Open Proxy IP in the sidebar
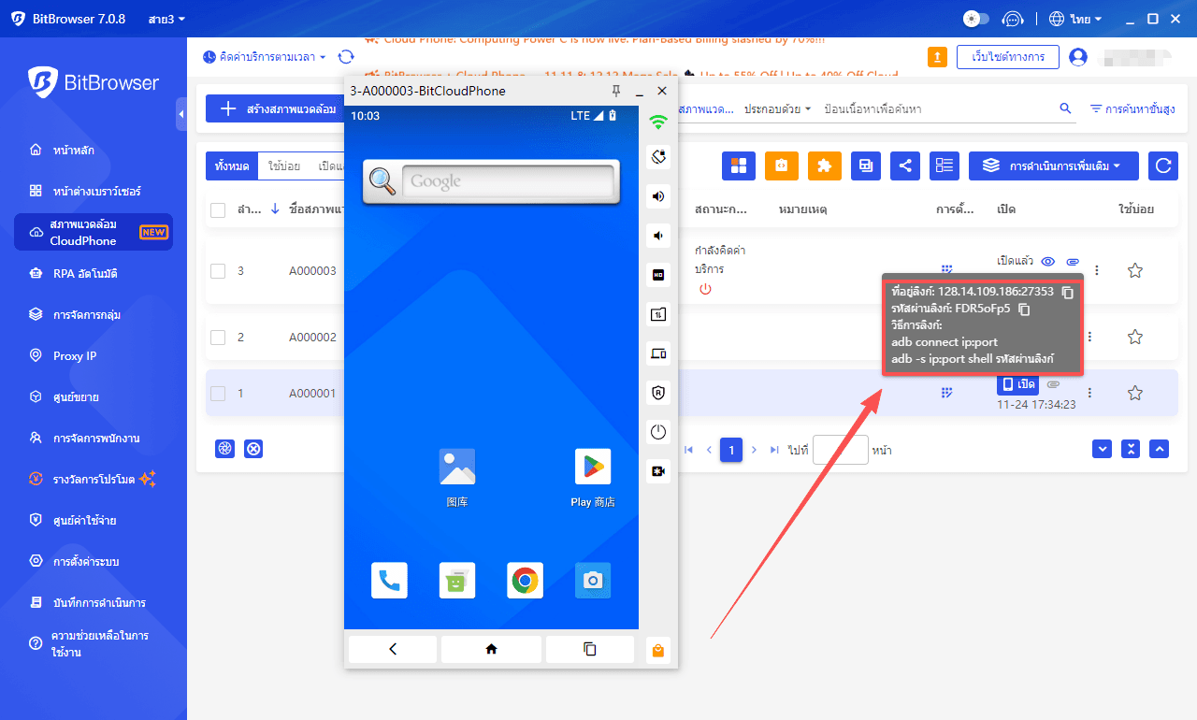1197x720 pixels. click(x=75, y=355)
